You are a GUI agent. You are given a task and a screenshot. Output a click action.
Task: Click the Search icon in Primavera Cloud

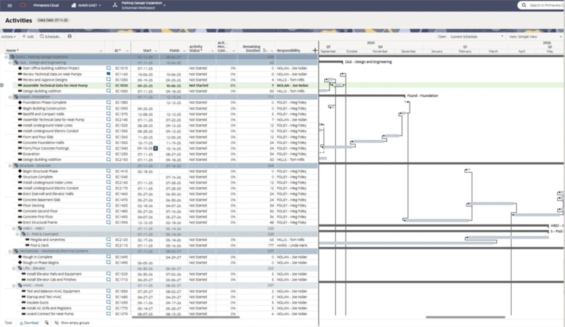point(524,5)
